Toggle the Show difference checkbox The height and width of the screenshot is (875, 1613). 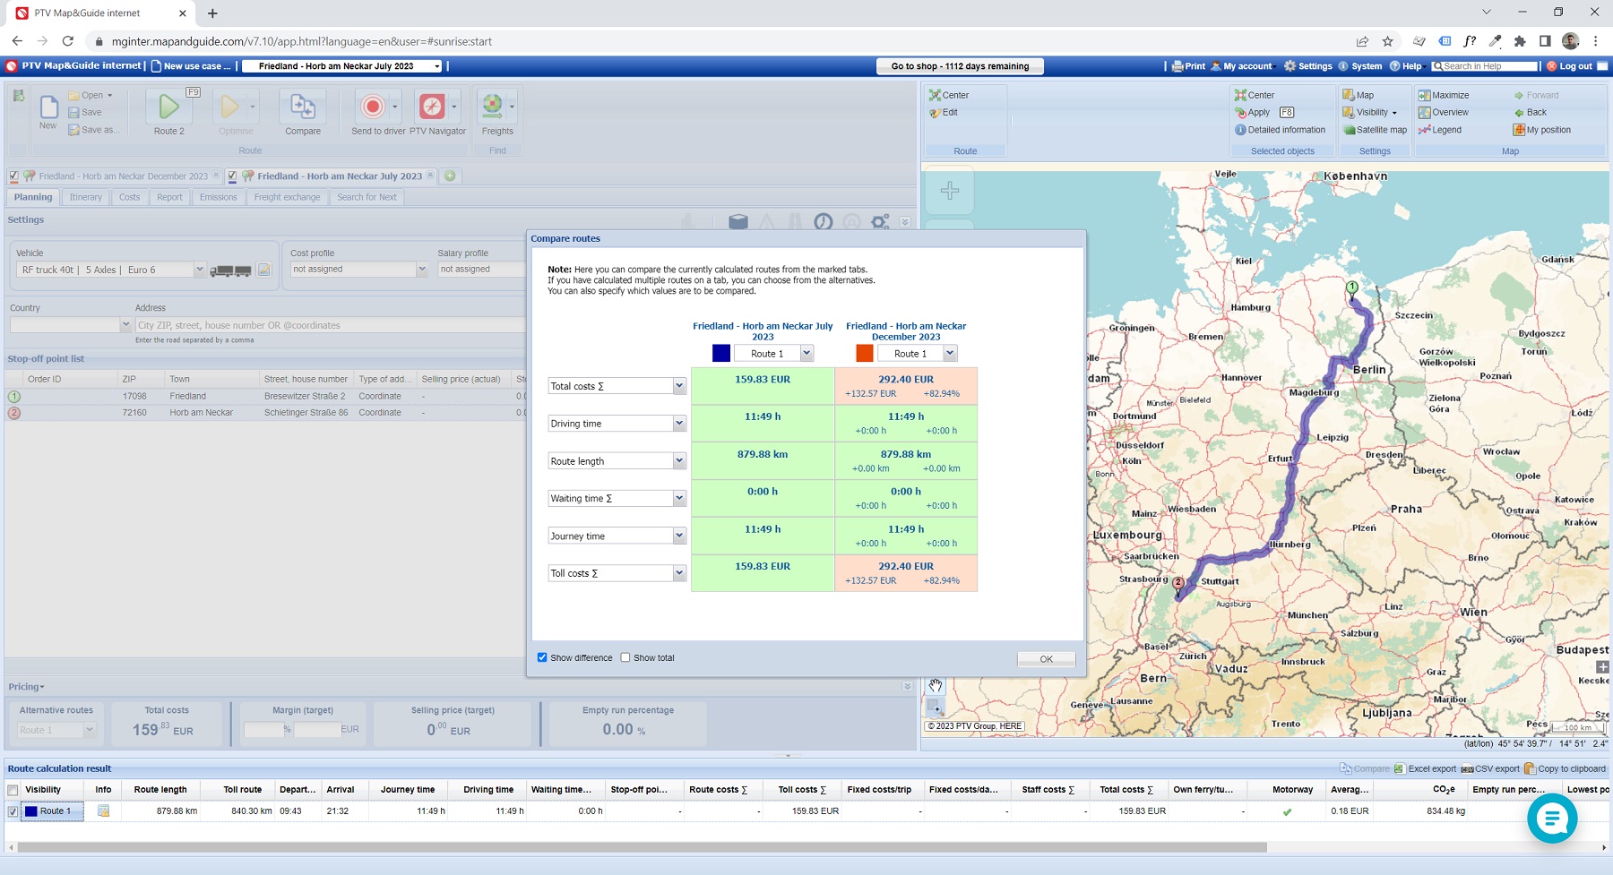point(542,657)
